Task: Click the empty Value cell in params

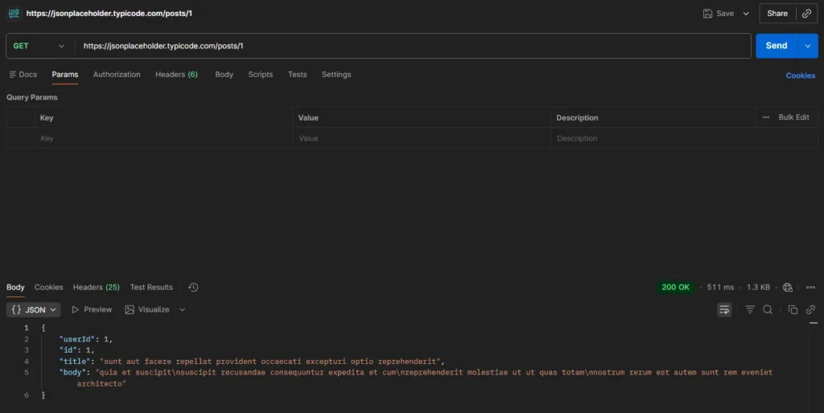Action: click(x=422, y=138)
